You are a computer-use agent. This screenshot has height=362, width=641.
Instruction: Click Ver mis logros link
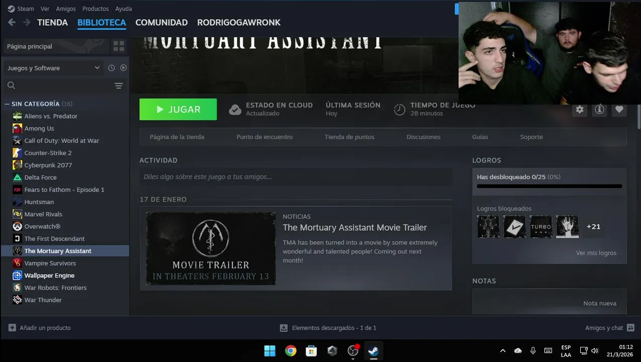596,253
